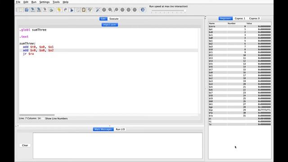Open the Settings menu
Viewport: 288px width, 162px height.
tap(45, 2)
